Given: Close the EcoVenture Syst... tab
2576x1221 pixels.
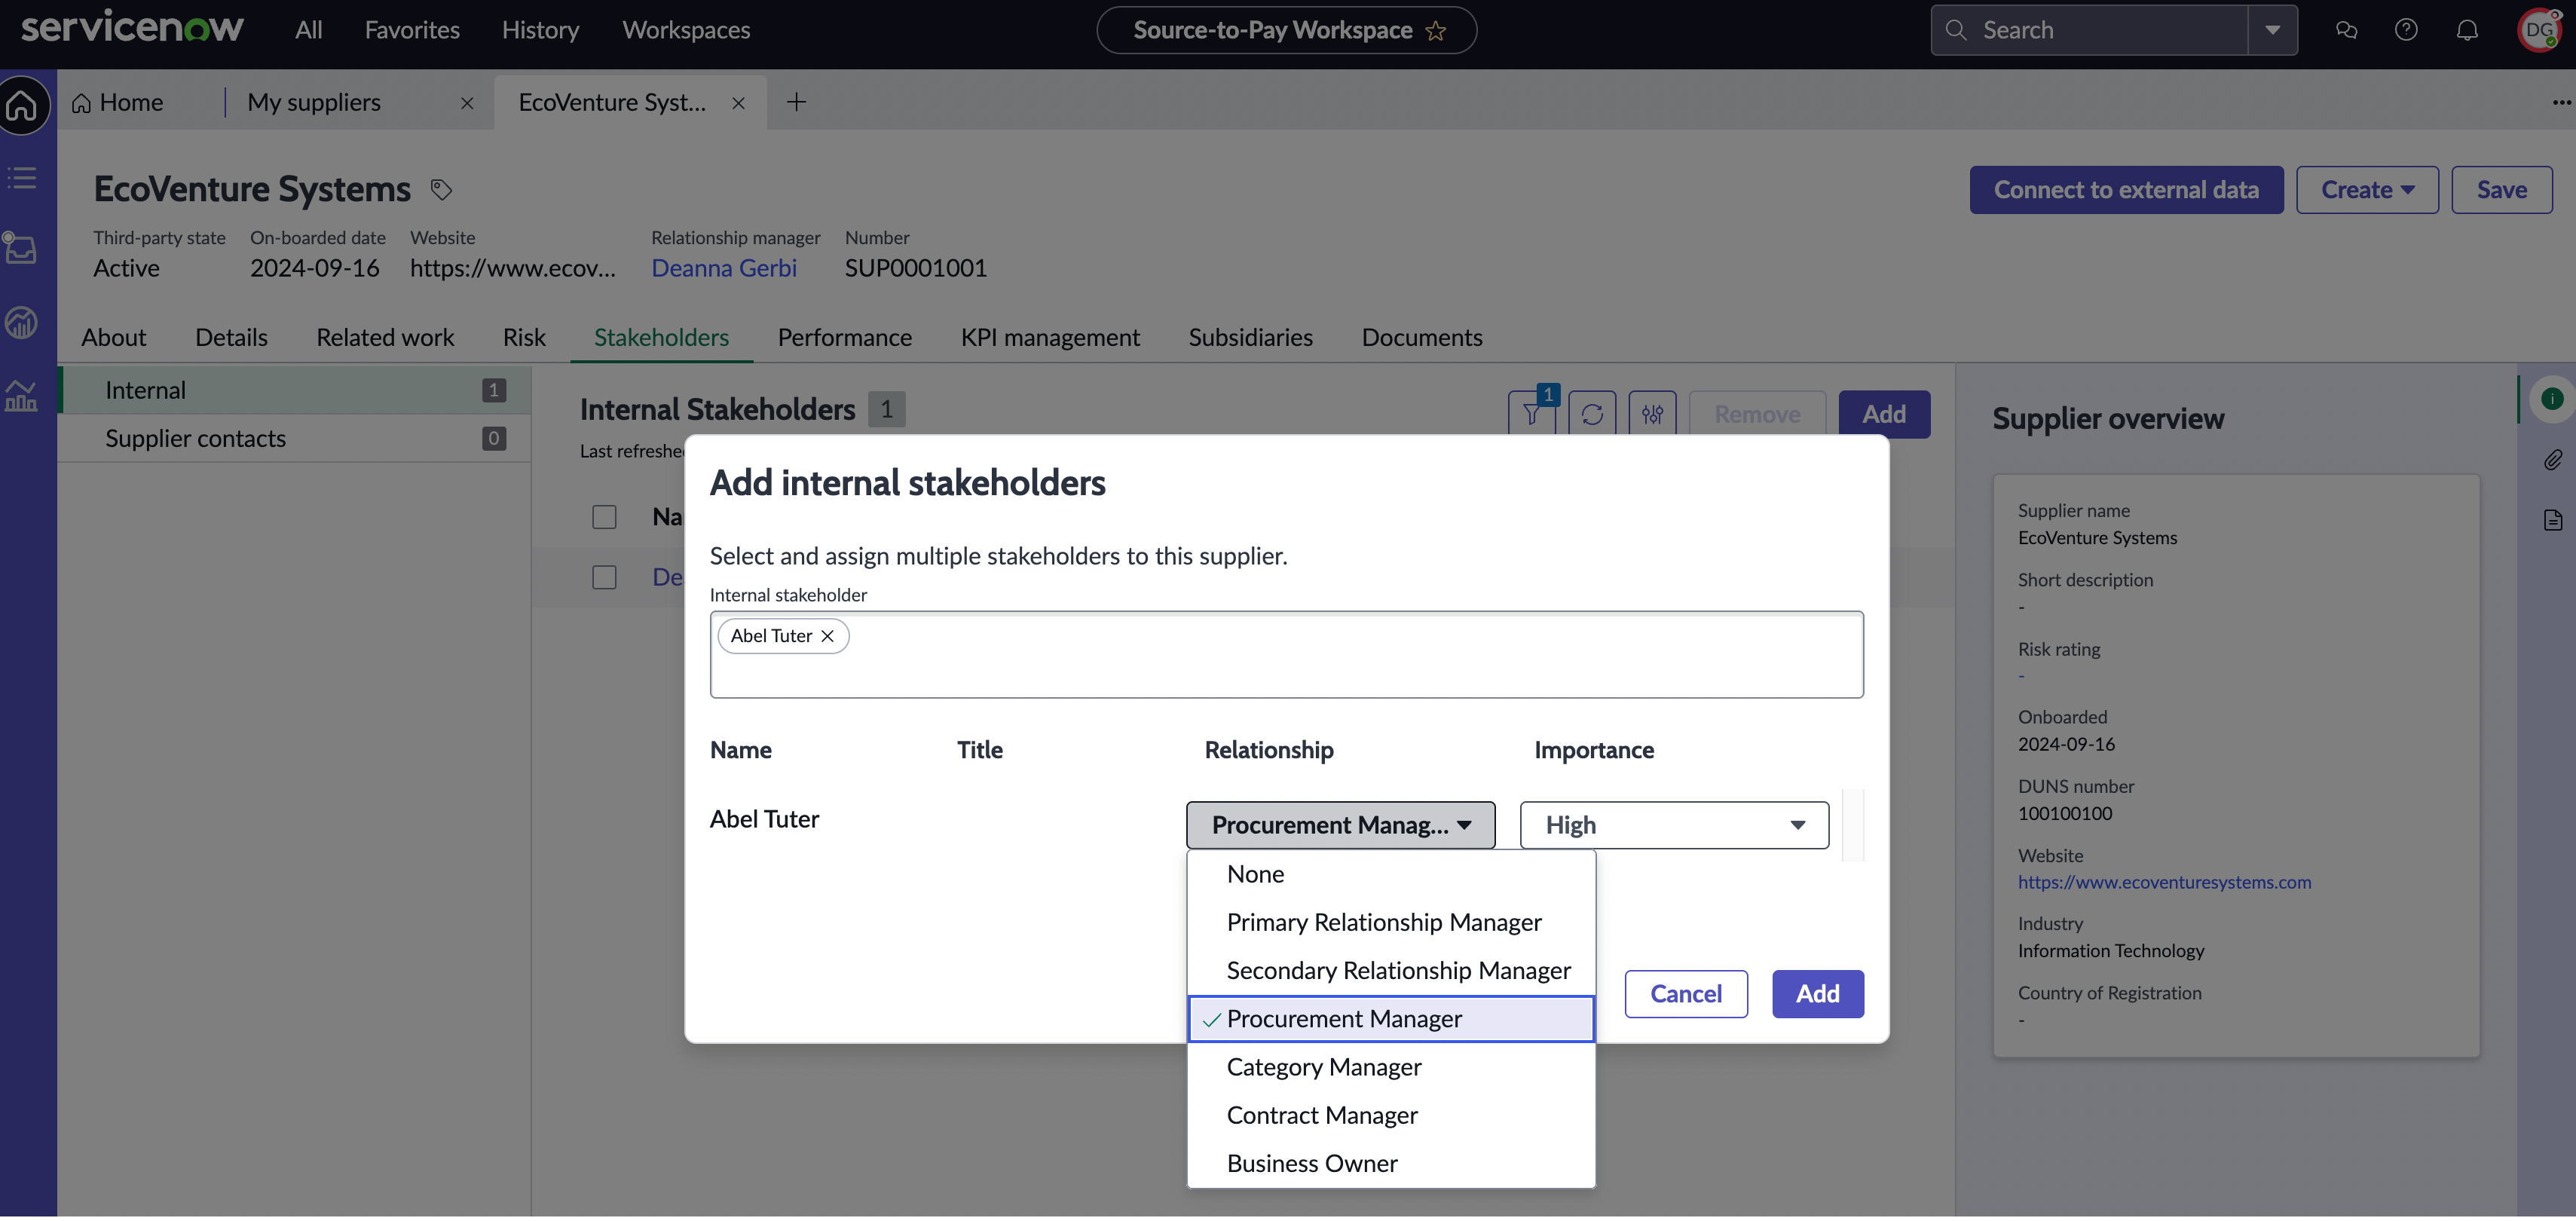Looking at the screenshot, I should click(x=738, y=103).
